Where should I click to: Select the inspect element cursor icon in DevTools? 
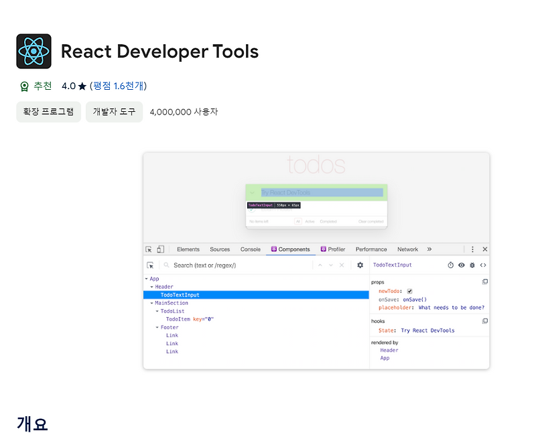point(149,249)
